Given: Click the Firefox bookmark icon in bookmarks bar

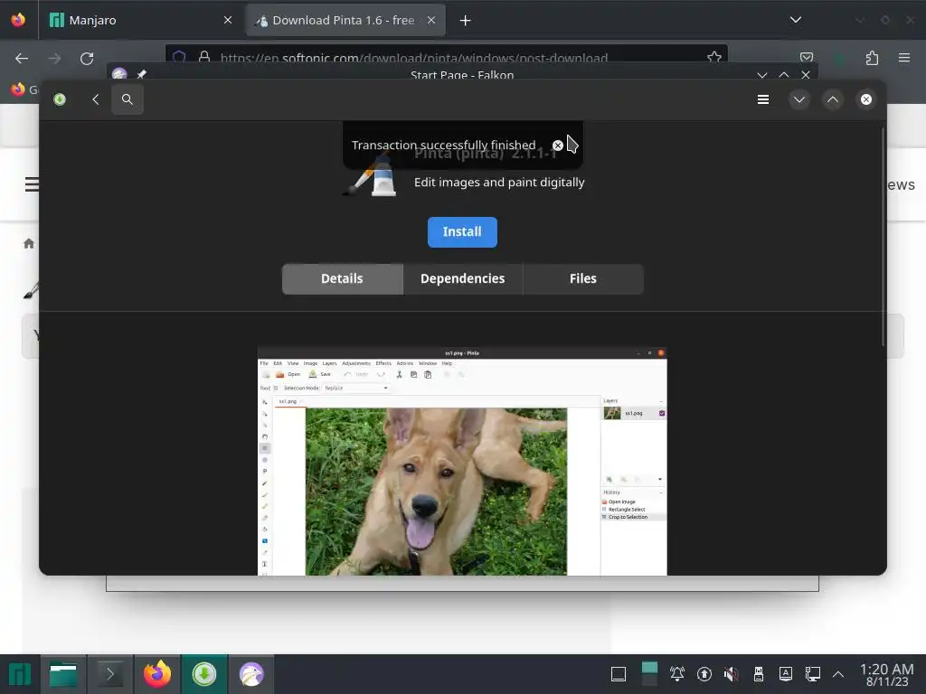Looking at the screenshot, I should [18, 89].
